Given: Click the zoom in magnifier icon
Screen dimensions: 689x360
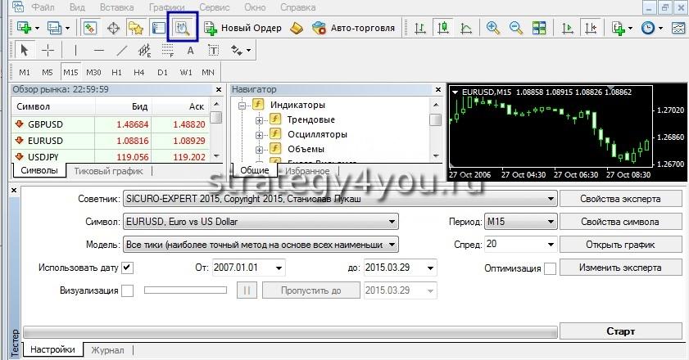Looking at the screenshot, I should click(x=492, y=28).
